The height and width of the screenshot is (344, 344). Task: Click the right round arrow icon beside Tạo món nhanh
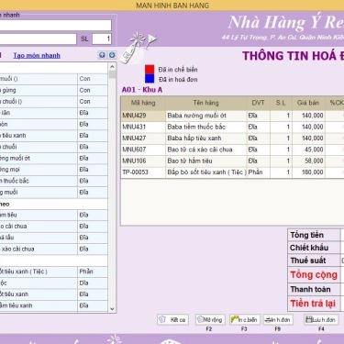[x=112, y=55]
